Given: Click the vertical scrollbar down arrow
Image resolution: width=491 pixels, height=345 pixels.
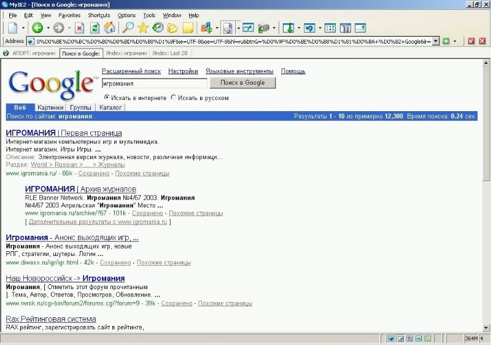Looking at the screenshot, I should [x=486, y=328].
